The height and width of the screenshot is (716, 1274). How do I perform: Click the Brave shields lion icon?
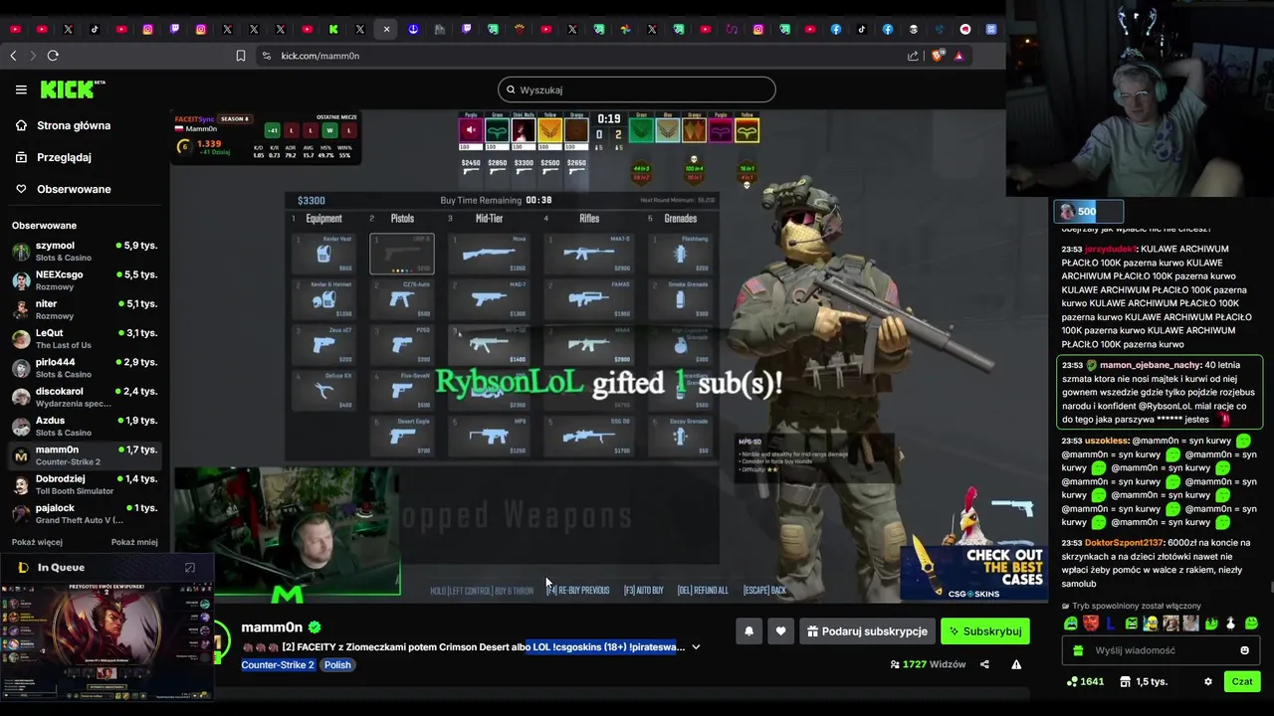[938, 56]
